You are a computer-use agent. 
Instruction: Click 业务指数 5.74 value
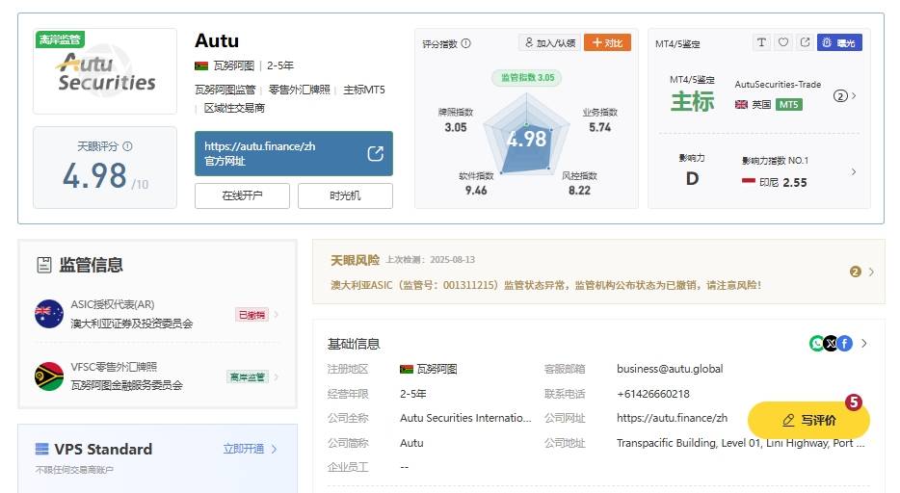(x=599, y=127)
